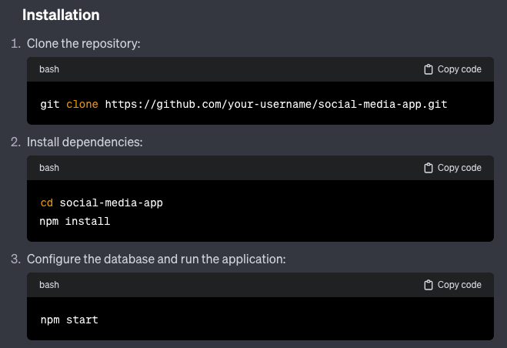Viewport: 507px width, 348px height.
Task: Click the clipboard icon above the npm start block
Action: 429,285
